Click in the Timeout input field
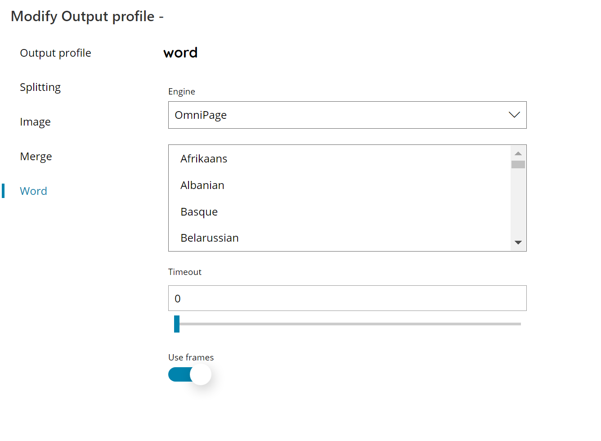 347,298
